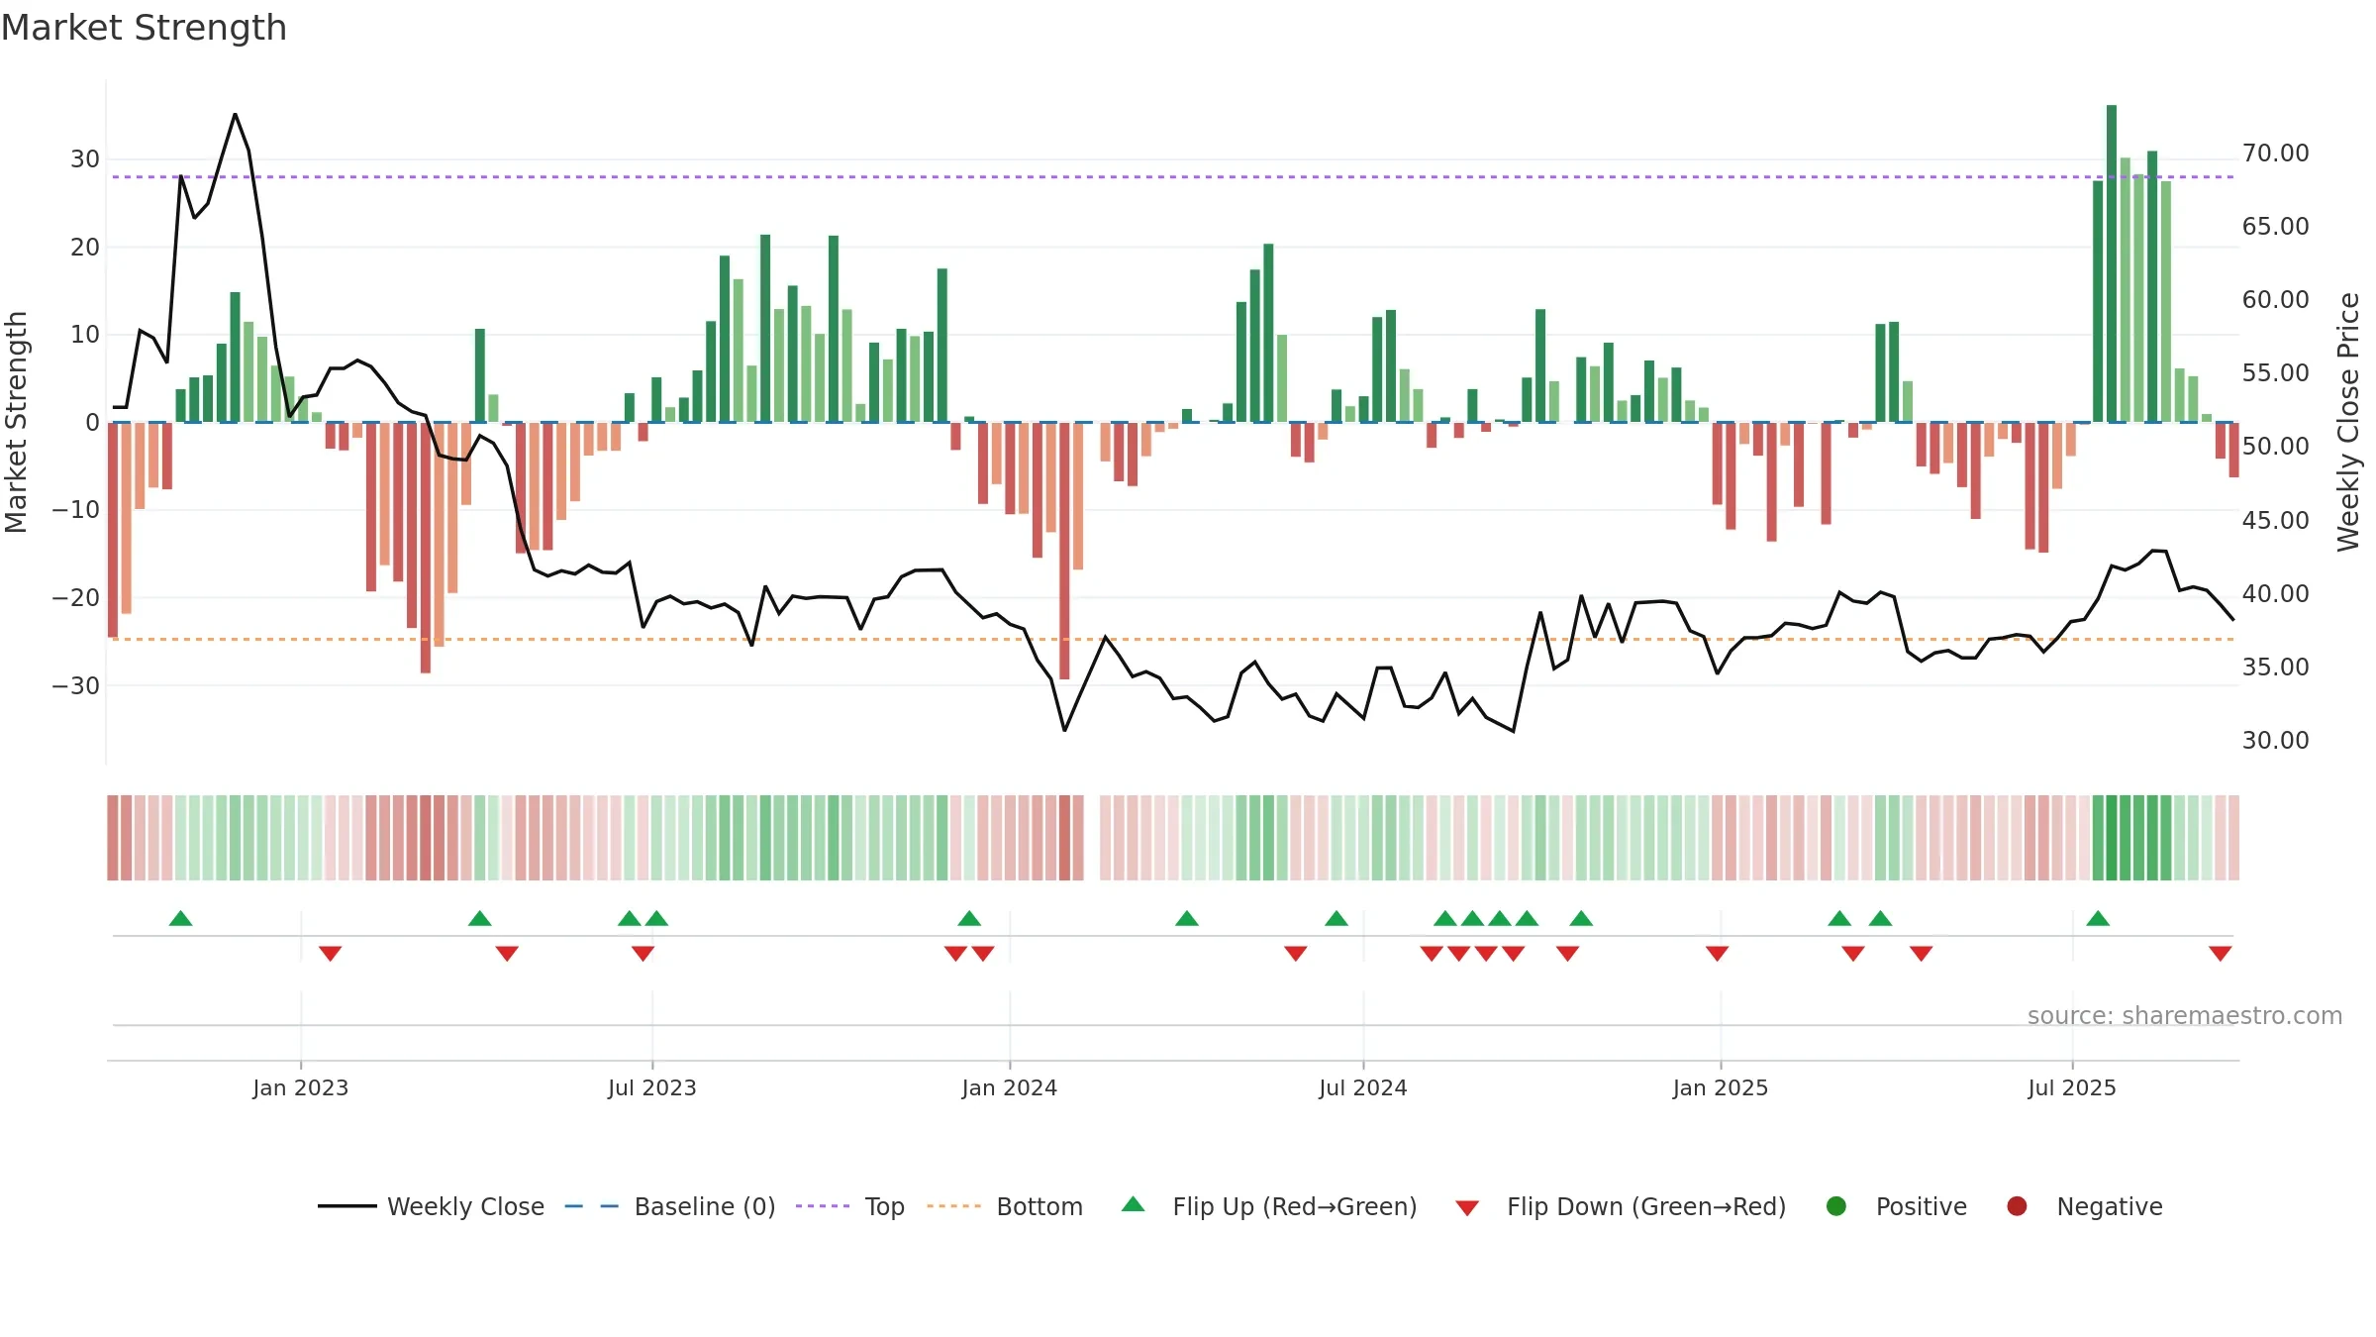
Task: Click the Jul 2025 x-axis label
Action: [2072, 1087]
